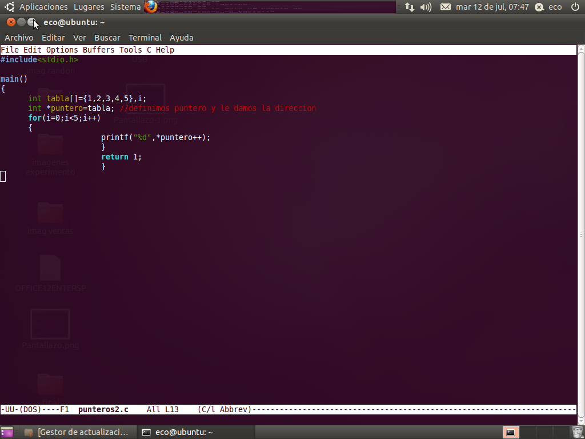Open the Lugares menu
The image size is (585, 439).
89,7
